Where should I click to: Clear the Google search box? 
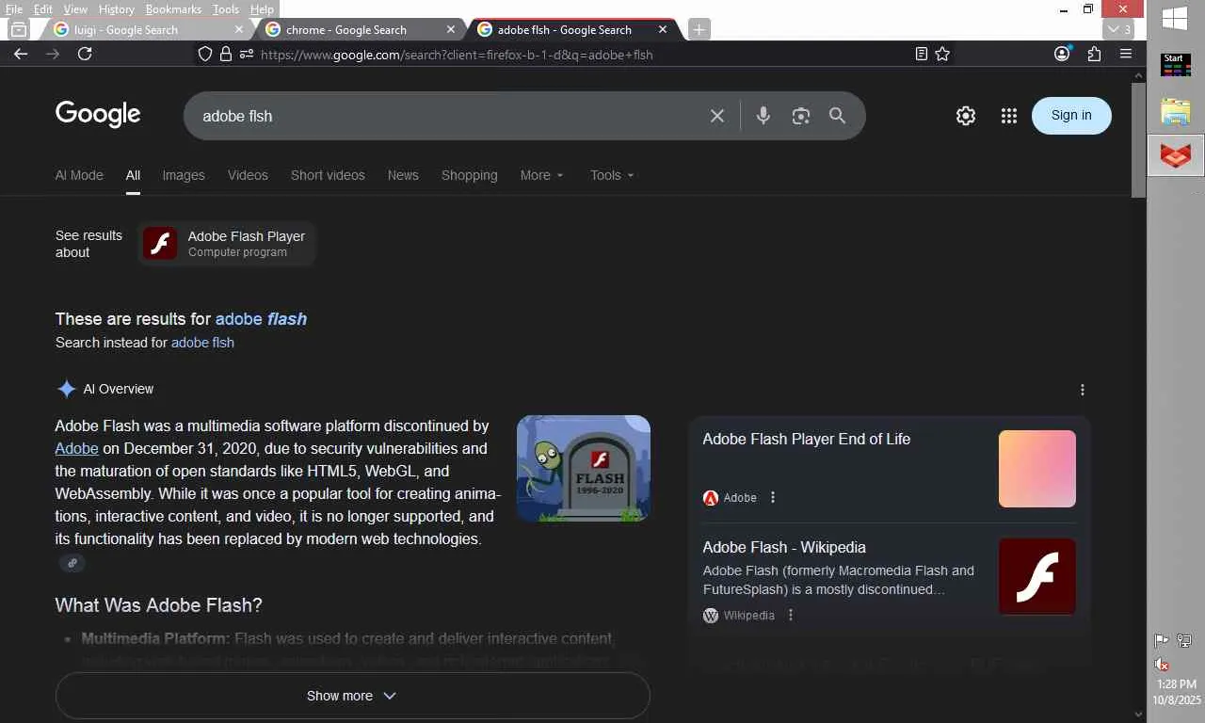click(717, 116)
